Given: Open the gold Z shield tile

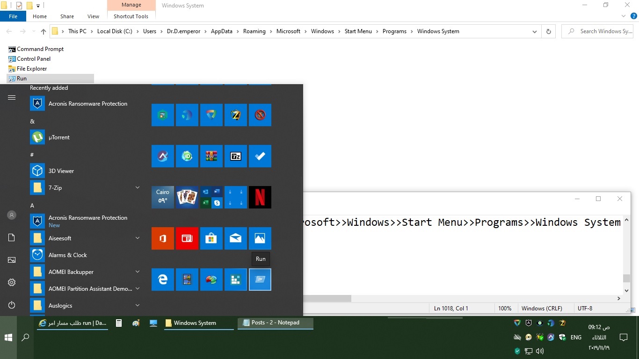Looking at the screenshot, I should click(236, 115).
